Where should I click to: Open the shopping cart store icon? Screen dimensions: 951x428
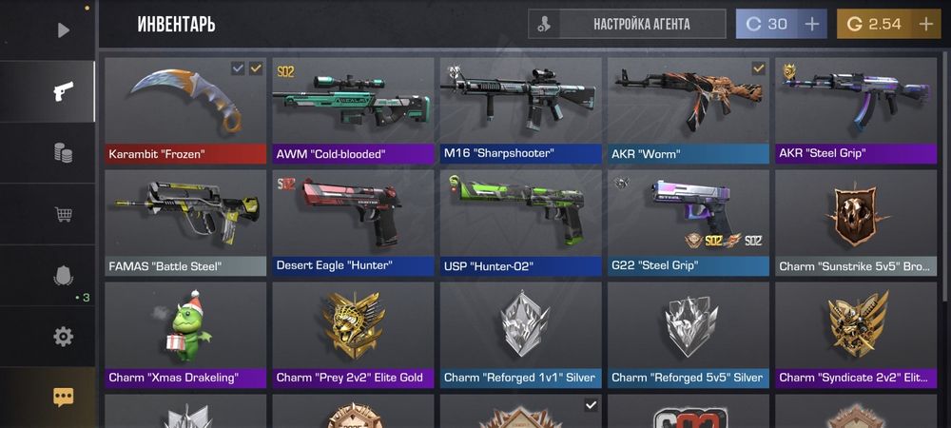pyautogui.click(x=63, y=214)
